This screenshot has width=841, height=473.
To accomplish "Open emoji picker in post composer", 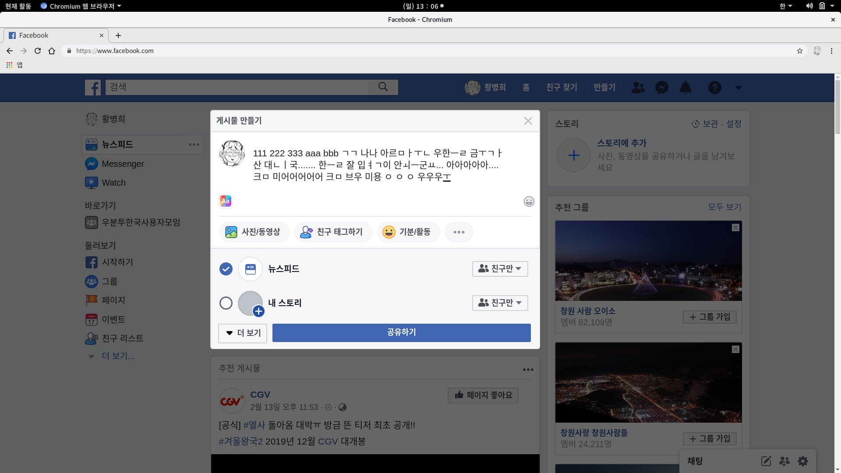I will coord(529,201).
